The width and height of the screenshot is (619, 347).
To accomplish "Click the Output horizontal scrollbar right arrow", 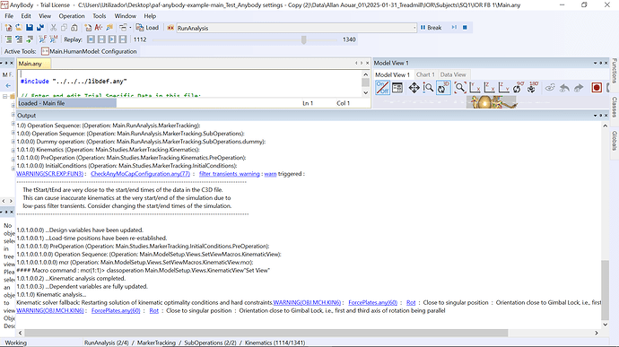I will tap(596, 333).
